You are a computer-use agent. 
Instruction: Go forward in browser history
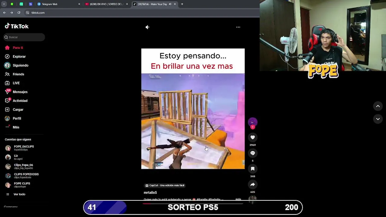click(x=11, y=13)
